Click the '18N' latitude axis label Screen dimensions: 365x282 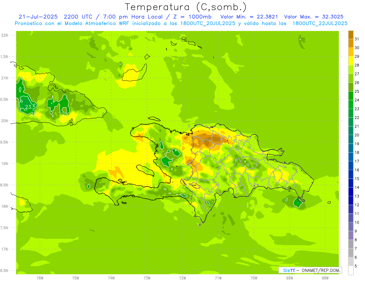(x=5, y=206)
